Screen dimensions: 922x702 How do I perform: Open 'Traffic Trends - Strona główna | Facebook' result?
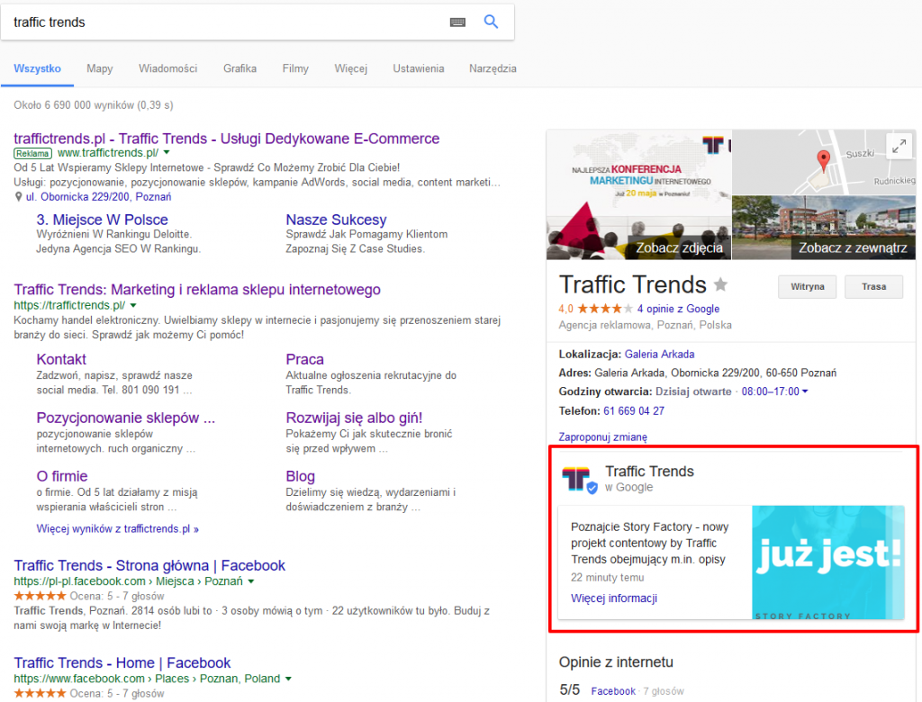point(149,565)
